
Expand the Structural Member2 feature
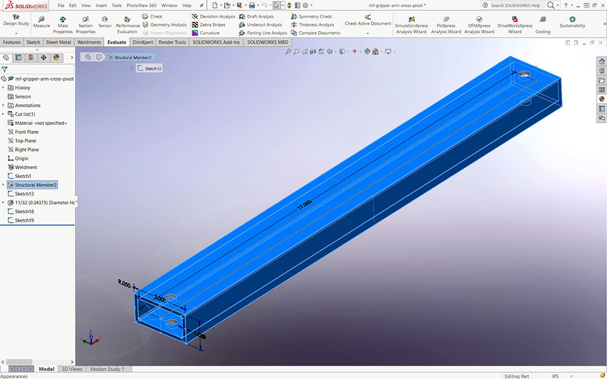[x=4, y=185]
